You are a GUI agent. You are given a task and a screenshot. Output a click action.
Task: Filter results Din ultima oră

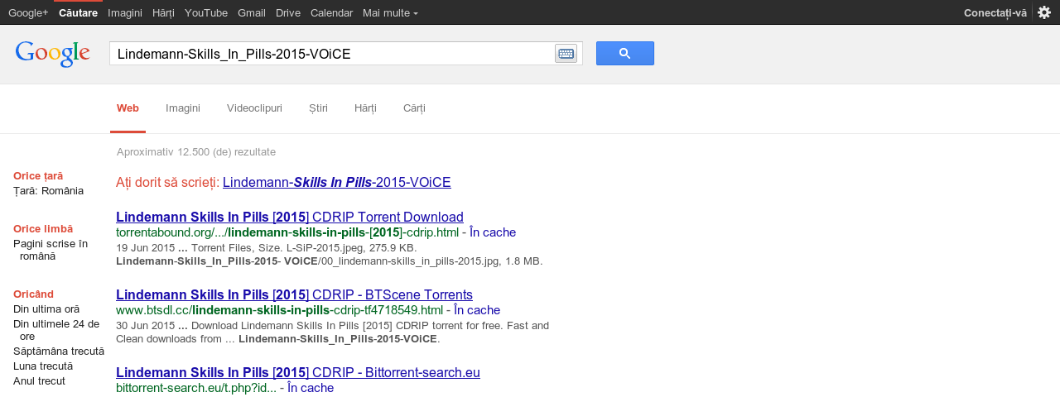[x=46, y=309]
